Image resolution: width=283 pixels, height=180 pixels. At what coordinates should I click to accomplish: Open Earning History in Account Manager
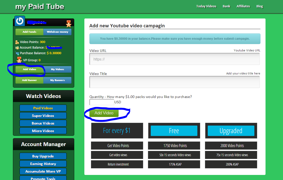click(43, 164)
